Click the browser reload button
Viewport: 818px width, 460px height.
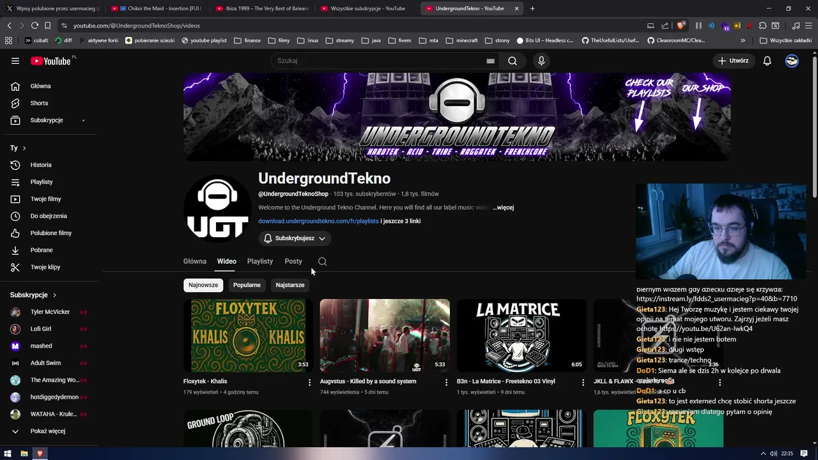(35, 26)
